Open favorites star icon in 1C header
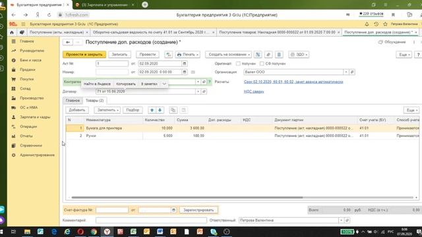Screen dimensions: 422x237 click(385, 24)
